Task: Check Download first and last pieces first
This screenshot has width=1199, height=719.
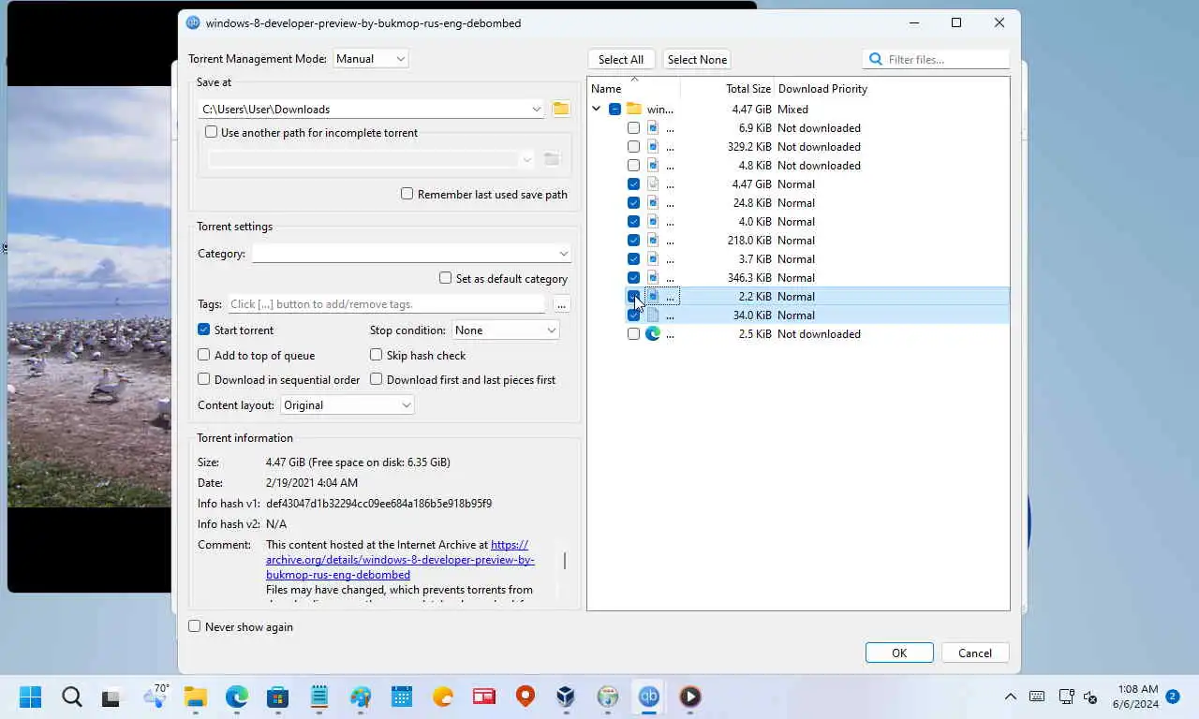Action: coord(377,379)
